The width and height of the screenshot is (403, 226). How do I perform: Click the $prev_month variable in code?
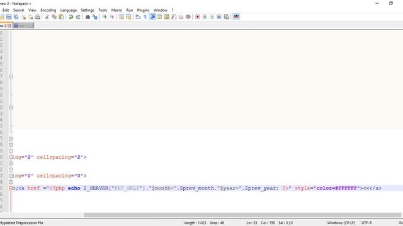coord(196,188)
